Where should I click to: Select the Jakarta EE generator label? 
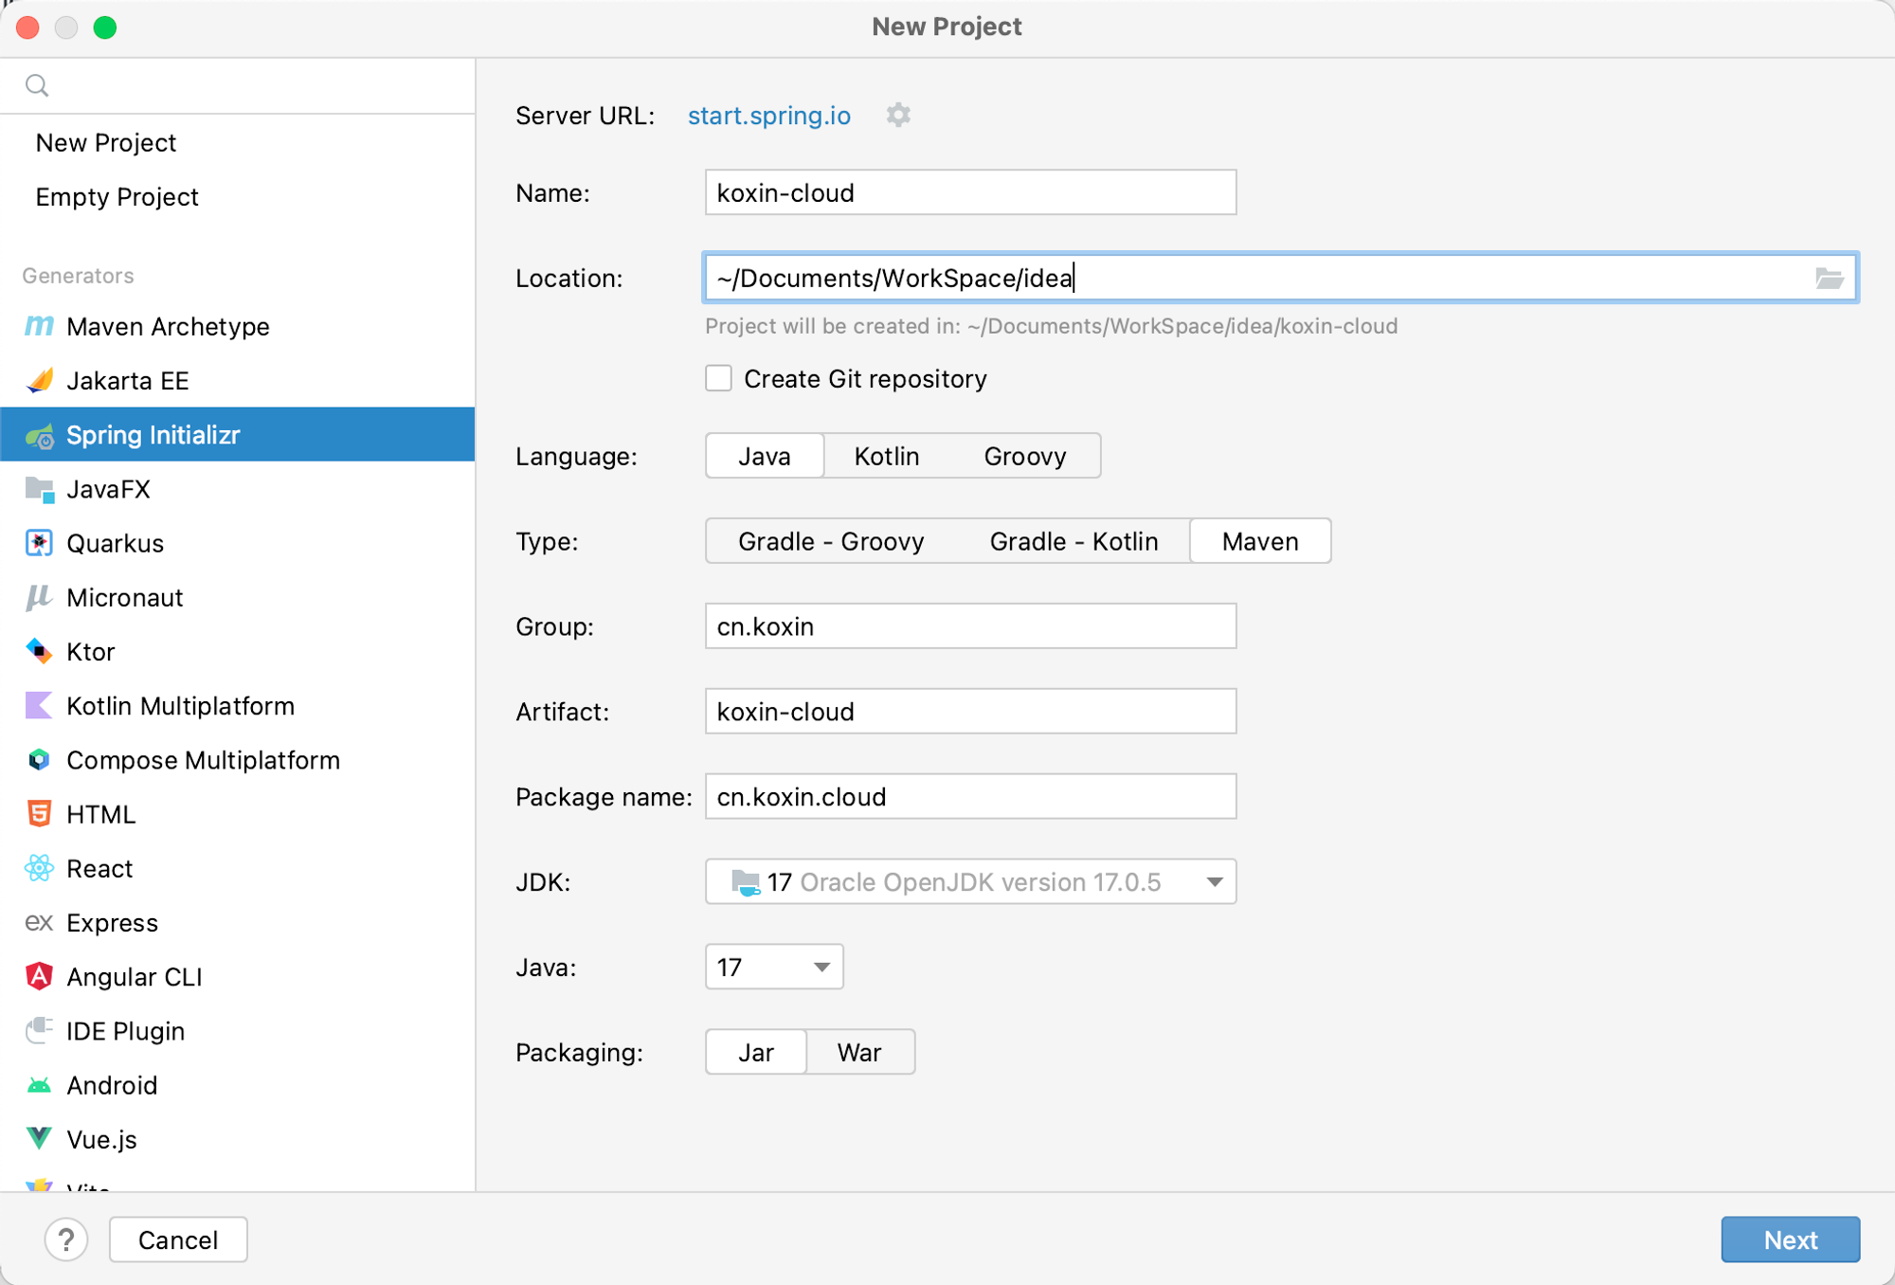click(x=127, y=381)
